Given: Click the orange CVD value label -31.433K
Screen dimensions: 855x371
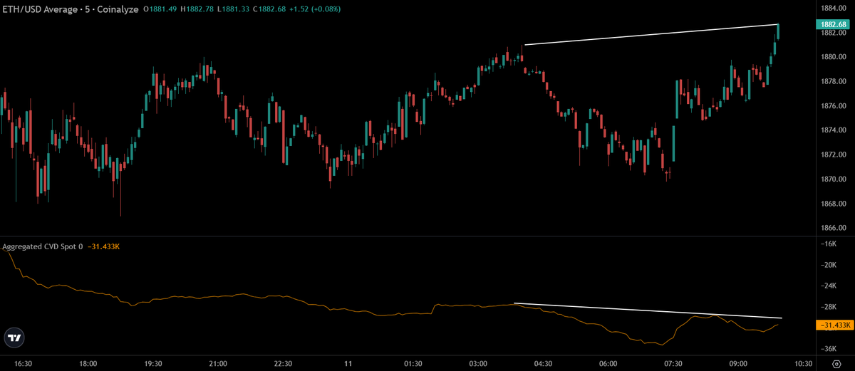Looking at the screenshot, I should click(834, 325).
